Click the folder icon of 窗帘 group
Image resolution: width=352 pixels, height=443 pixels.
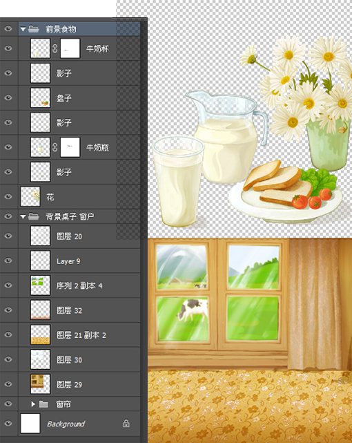(43, 404)
